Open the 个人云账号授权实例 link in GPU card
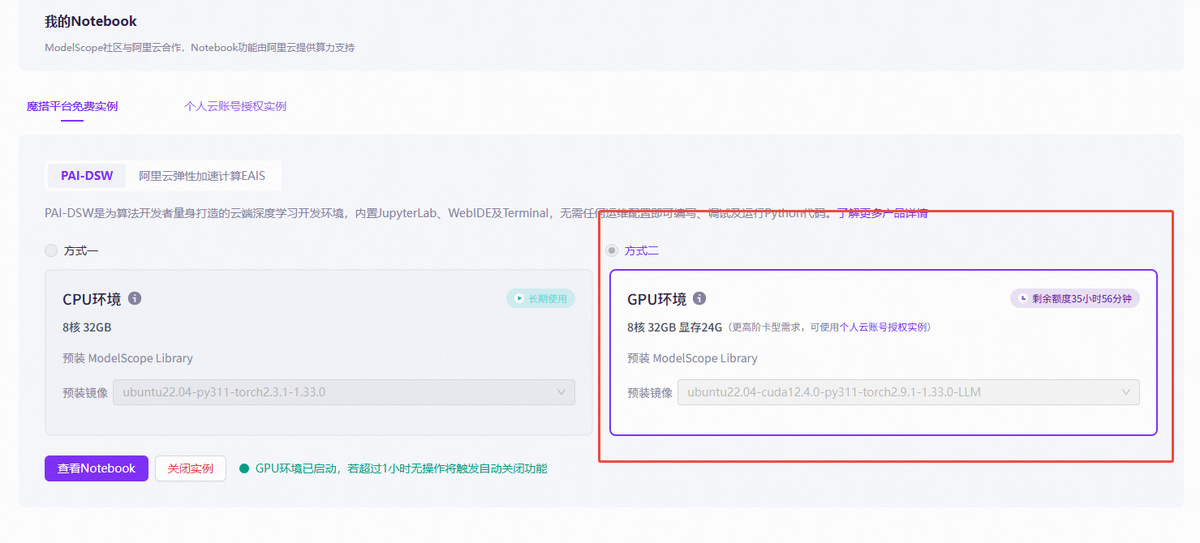The width and height of the screenshot is (1200, 543). coord(883,327)
